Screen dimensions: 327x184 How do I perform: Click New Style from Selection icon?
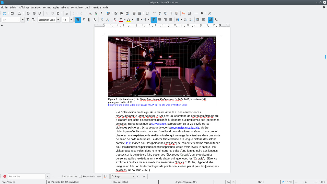[33, 20]
